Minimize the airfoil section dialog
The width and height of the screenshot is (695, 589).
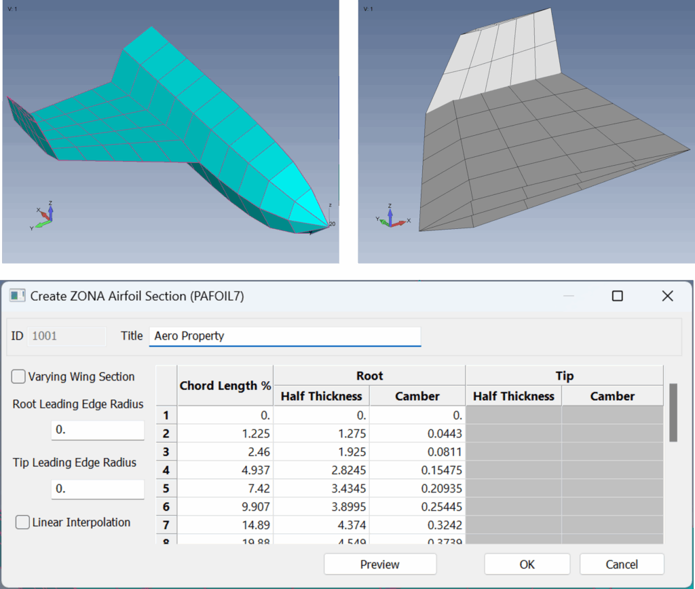(568, 296)
